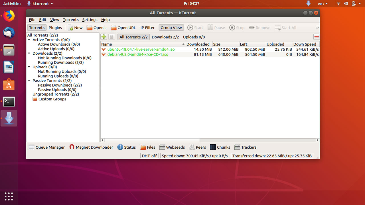The image size is (365, 205).
Task: Open the Peers panel
Action: coord(197,147)
